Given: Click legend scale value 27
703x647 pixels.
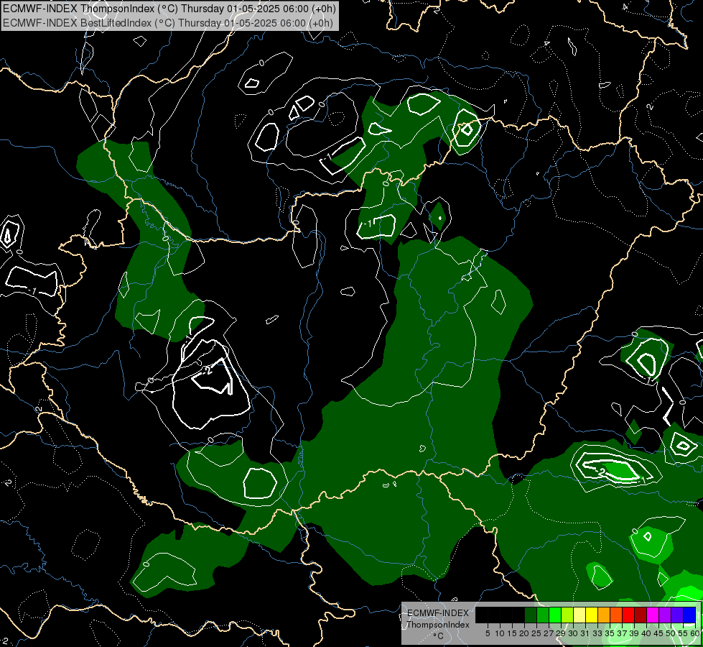Looking at the screenshot, I should point(549,633).
